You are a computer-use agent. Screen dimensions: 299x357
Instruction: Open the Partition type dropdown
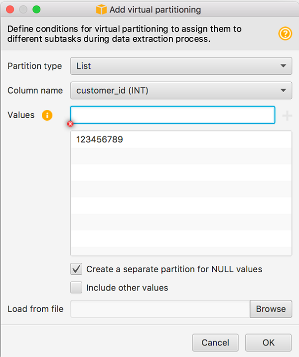coord(181,66)
